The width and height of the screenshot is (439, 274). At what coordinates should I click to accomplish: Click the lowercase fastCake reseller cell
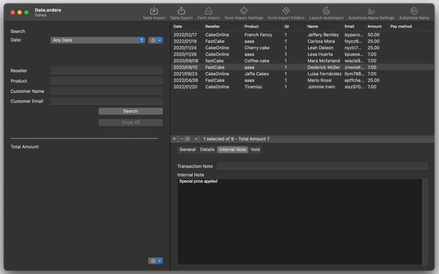[x=214, y=61]
